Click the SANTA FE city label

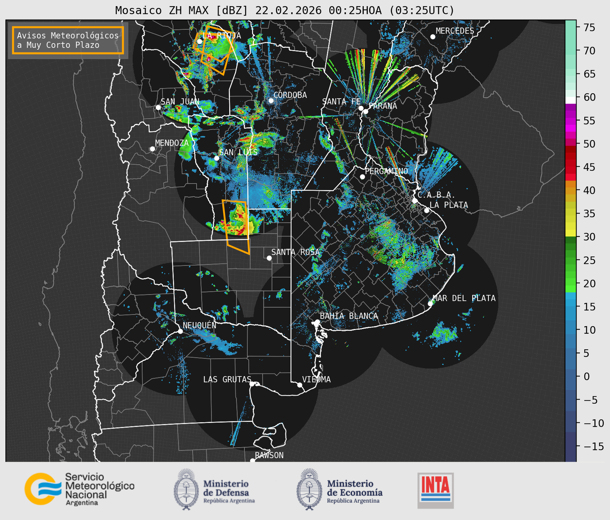(x=341, y=102)
